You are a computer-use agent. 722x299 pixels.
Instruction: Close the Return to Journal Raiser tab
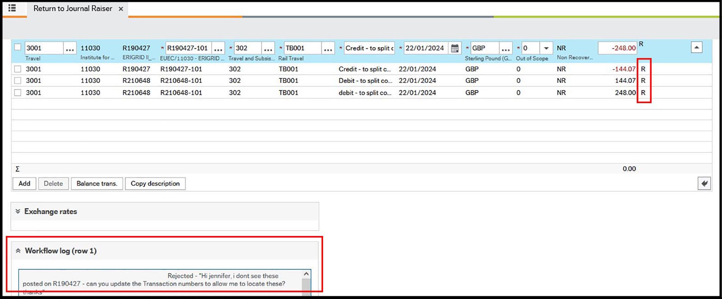tap(121, 9)
